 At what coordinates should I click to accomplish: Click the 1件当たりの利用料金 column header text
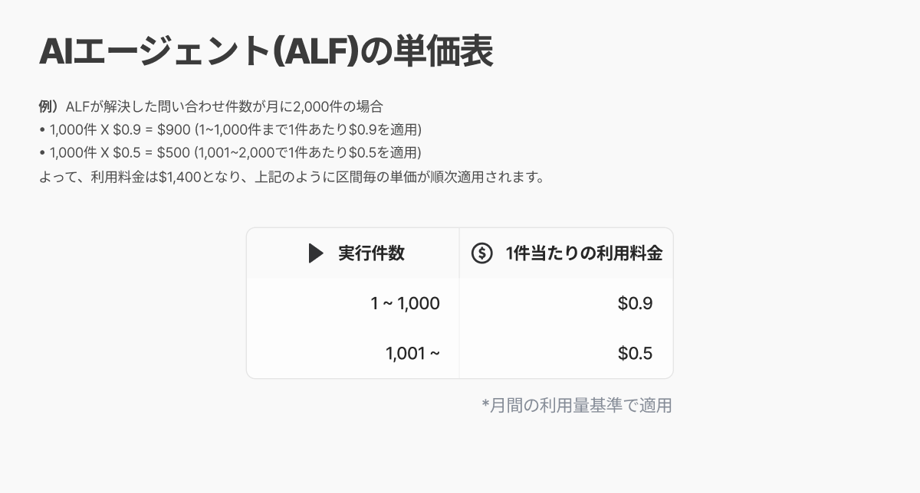(584, 253)
